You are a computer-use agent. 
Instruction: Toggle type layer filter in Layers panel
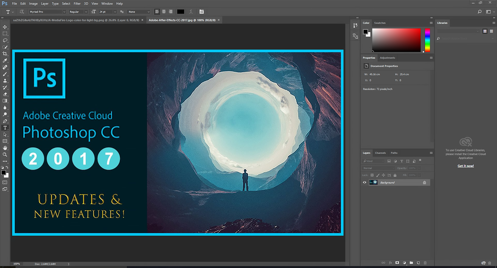pos(402,161)
